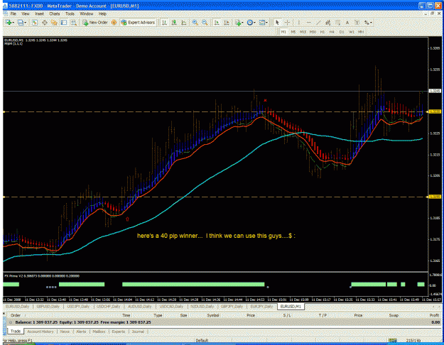Image resolution: width=444 pixels, height=345 pixels.
Task: Toggle Auto Scroll chart icon
Action: click(217, 23)
